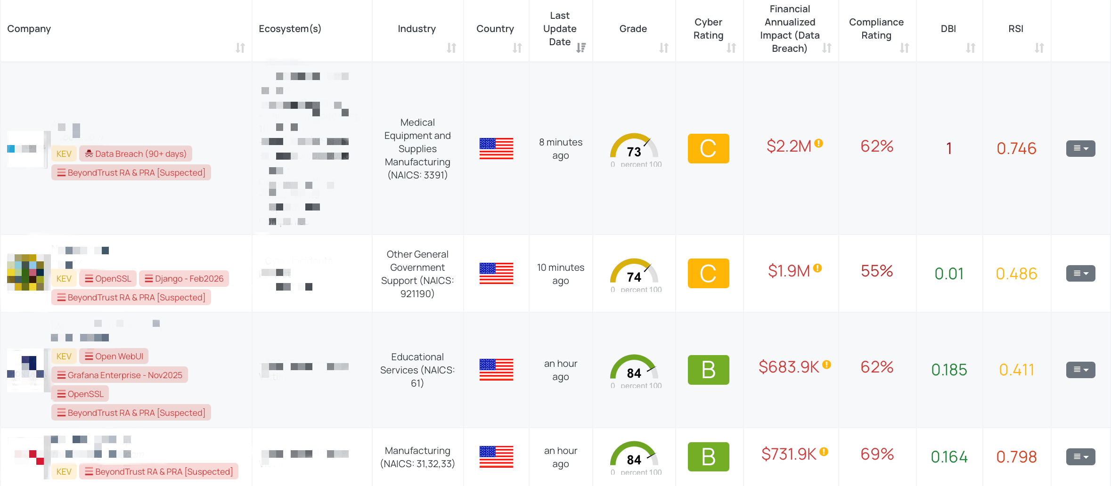
Task: Click the green grade B badge for Manufacturing row
Action: coord(709,456)
